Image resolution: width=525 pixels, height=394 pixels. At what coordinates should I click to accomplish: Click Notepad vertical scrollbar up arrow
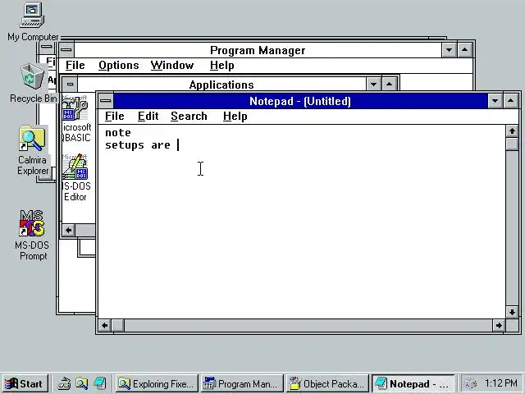point(512,131)
